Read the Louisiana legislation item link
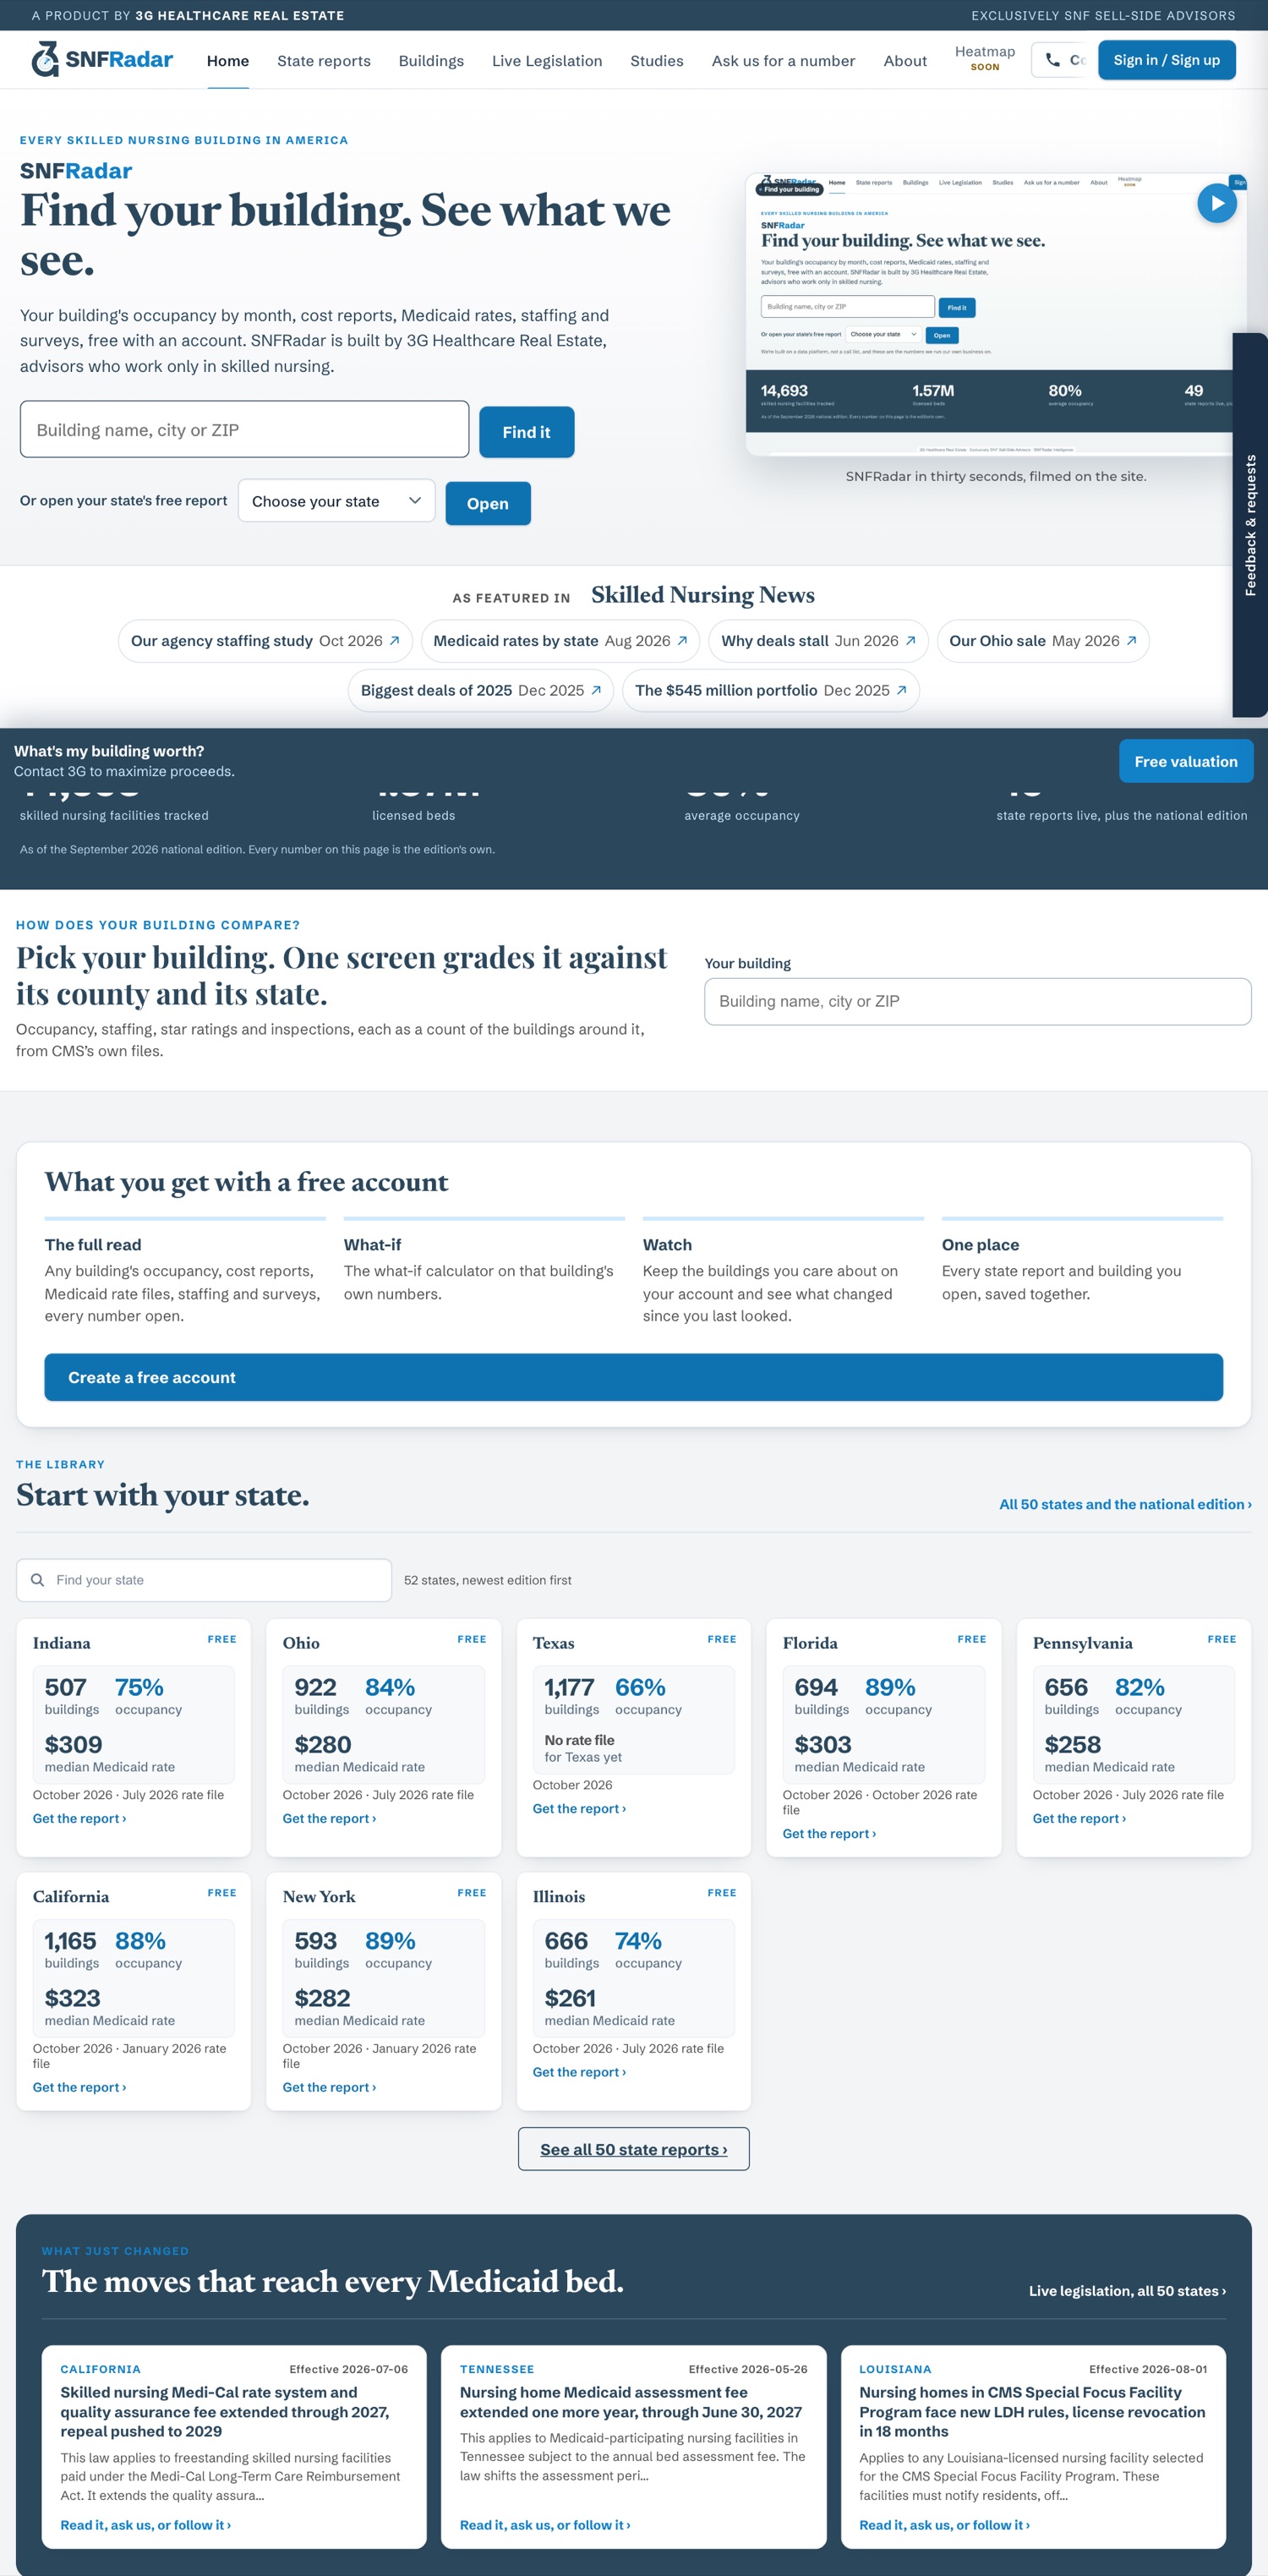 pyautogui.click(x=944, y=2525)
